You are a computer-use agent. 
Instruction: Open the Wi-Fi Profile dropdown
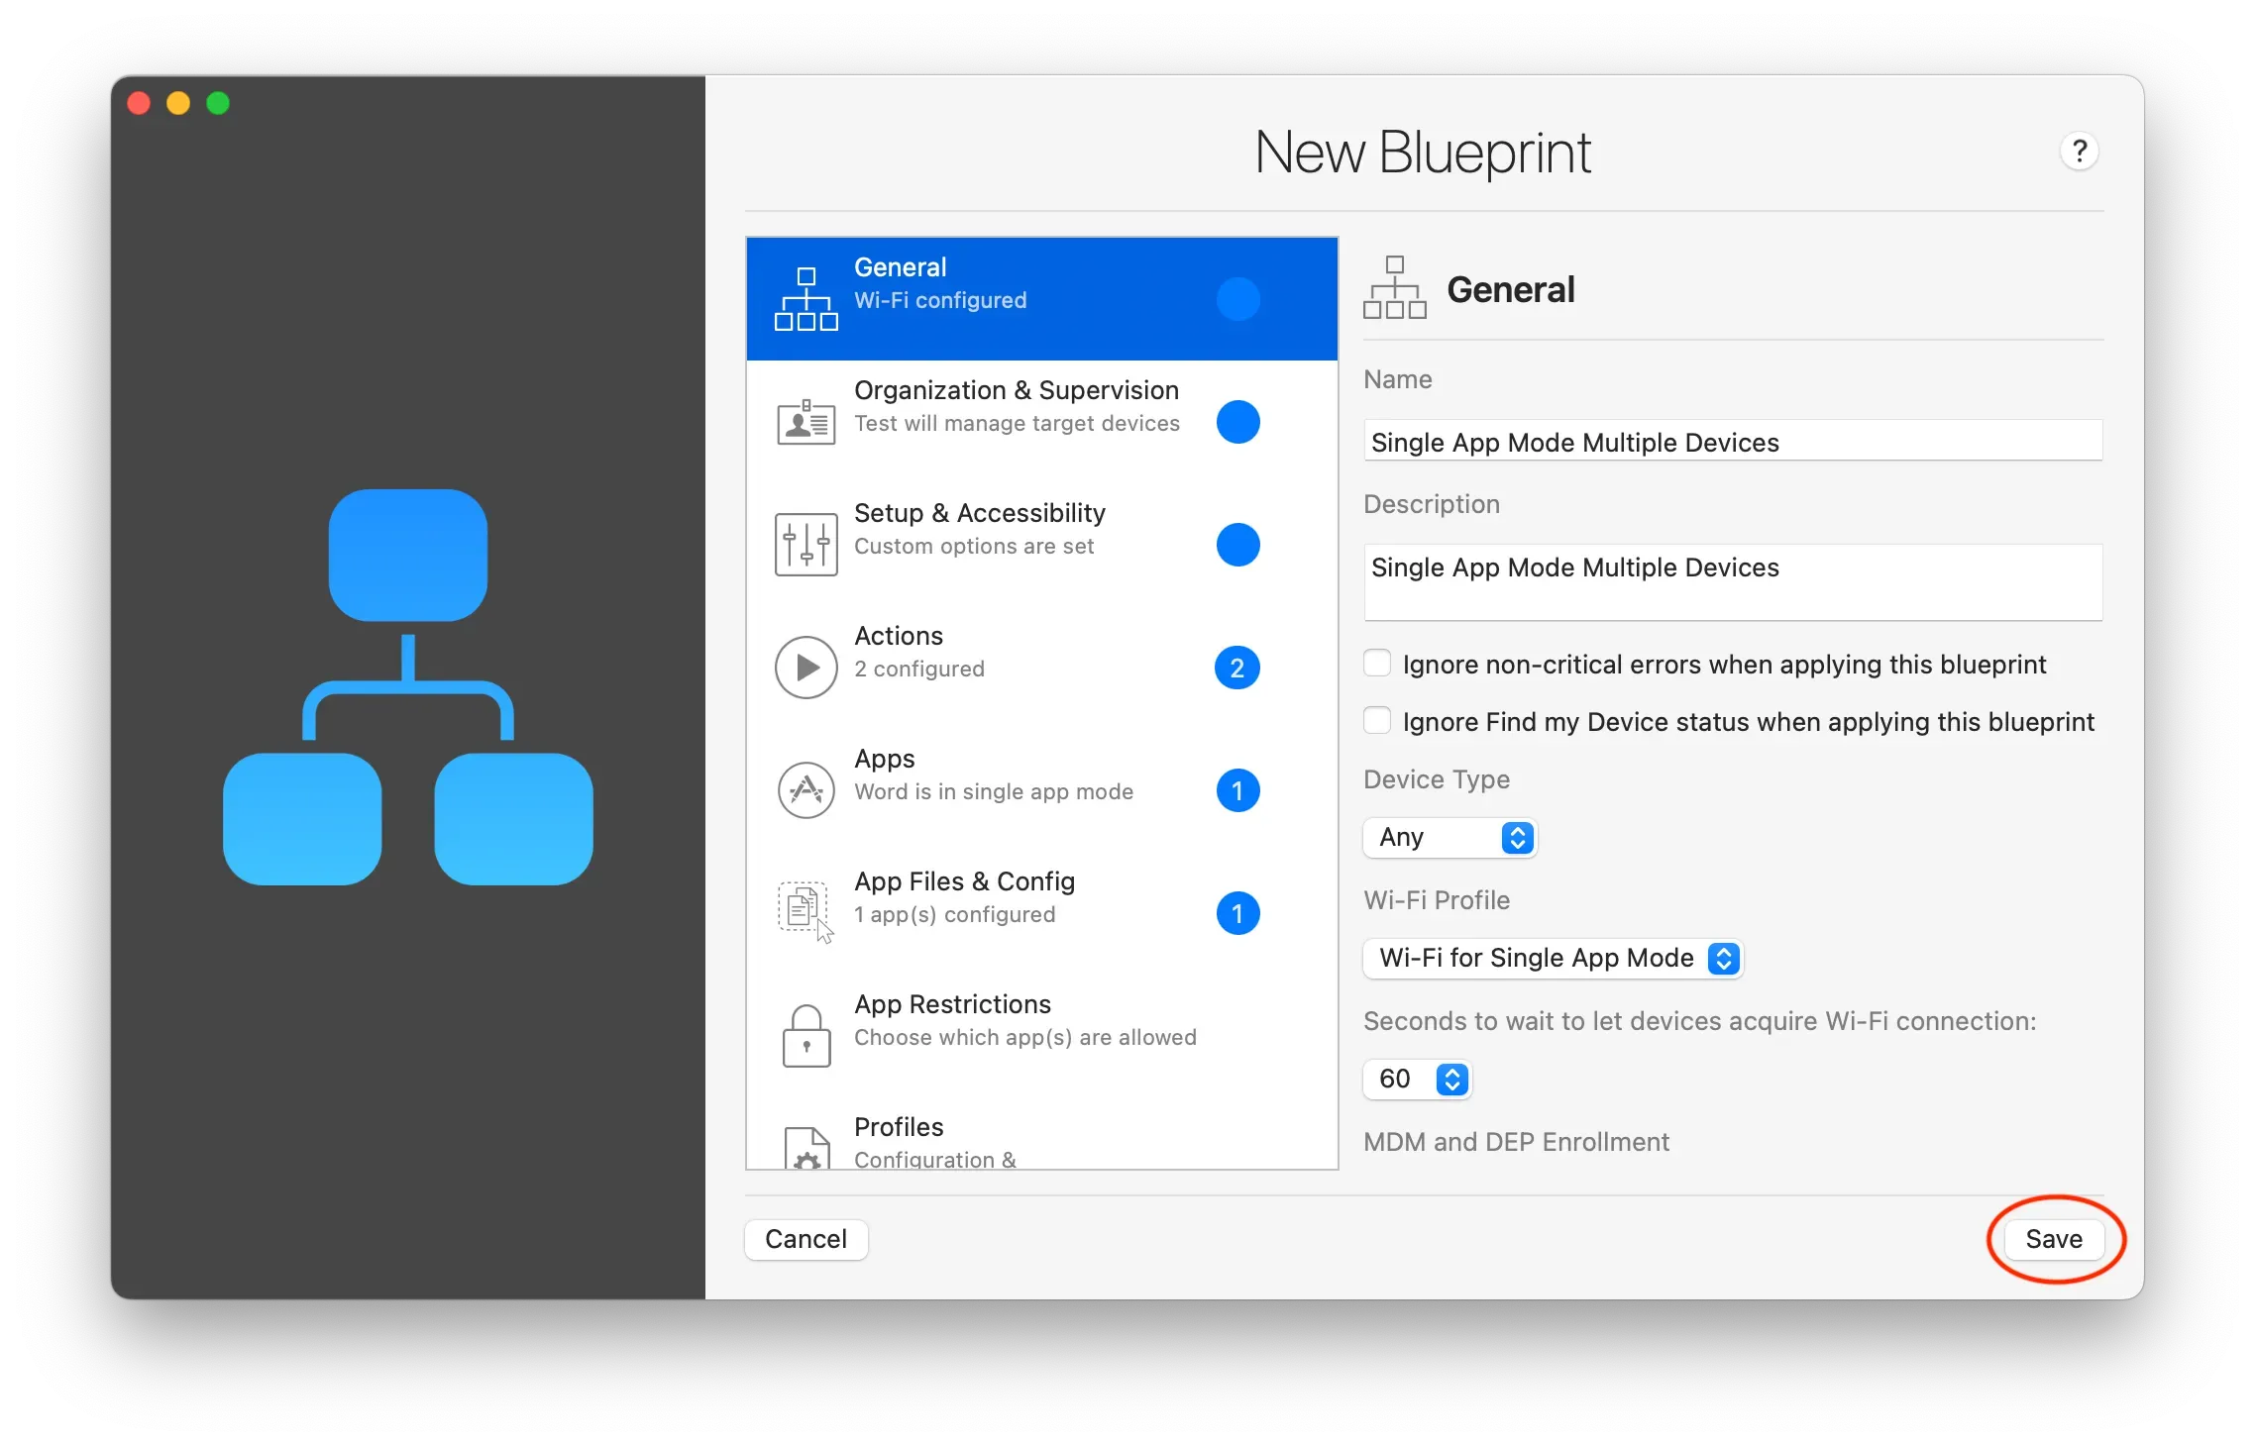[x=1553, y=959]
